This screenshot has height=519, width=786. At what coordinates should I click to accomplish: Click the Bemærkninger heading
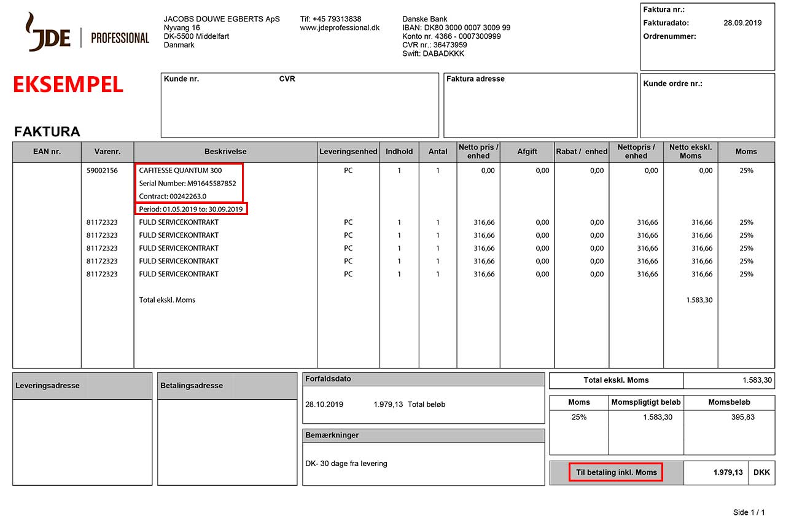(332, 435)
